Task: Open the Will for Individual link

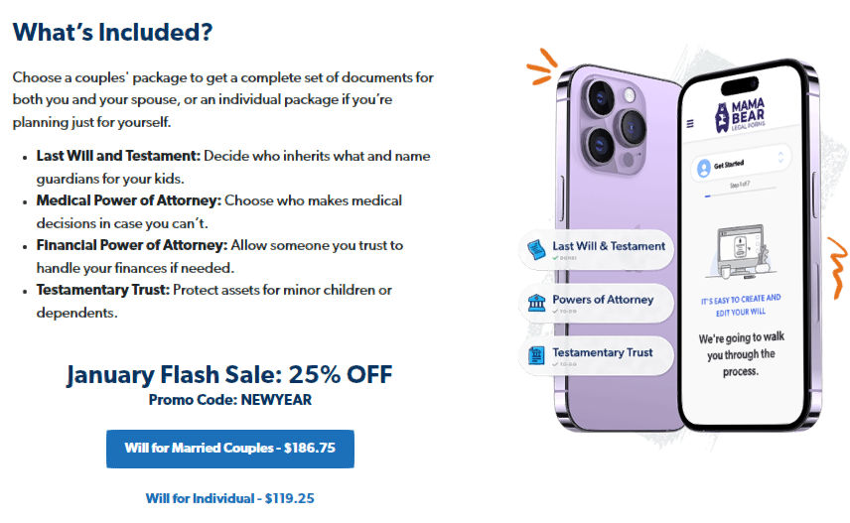Action: tap(229, 498)
